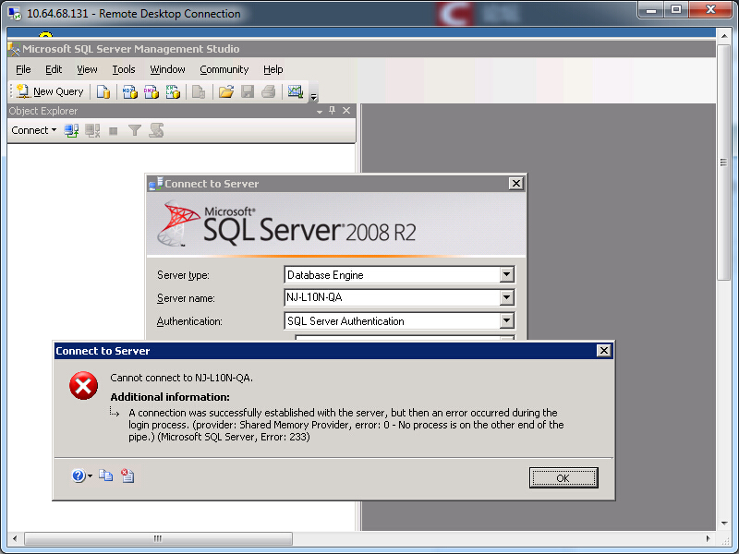Click the vertical scrollbar thumb
Viewport: 739px width, 554px height.
point(723,163)
